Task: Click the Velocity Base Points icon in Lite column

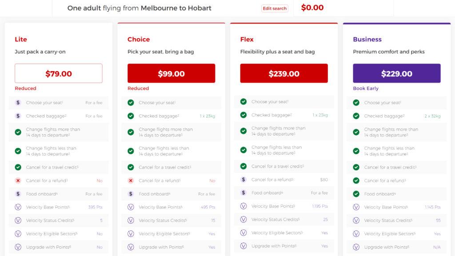Action: (18, 207)
